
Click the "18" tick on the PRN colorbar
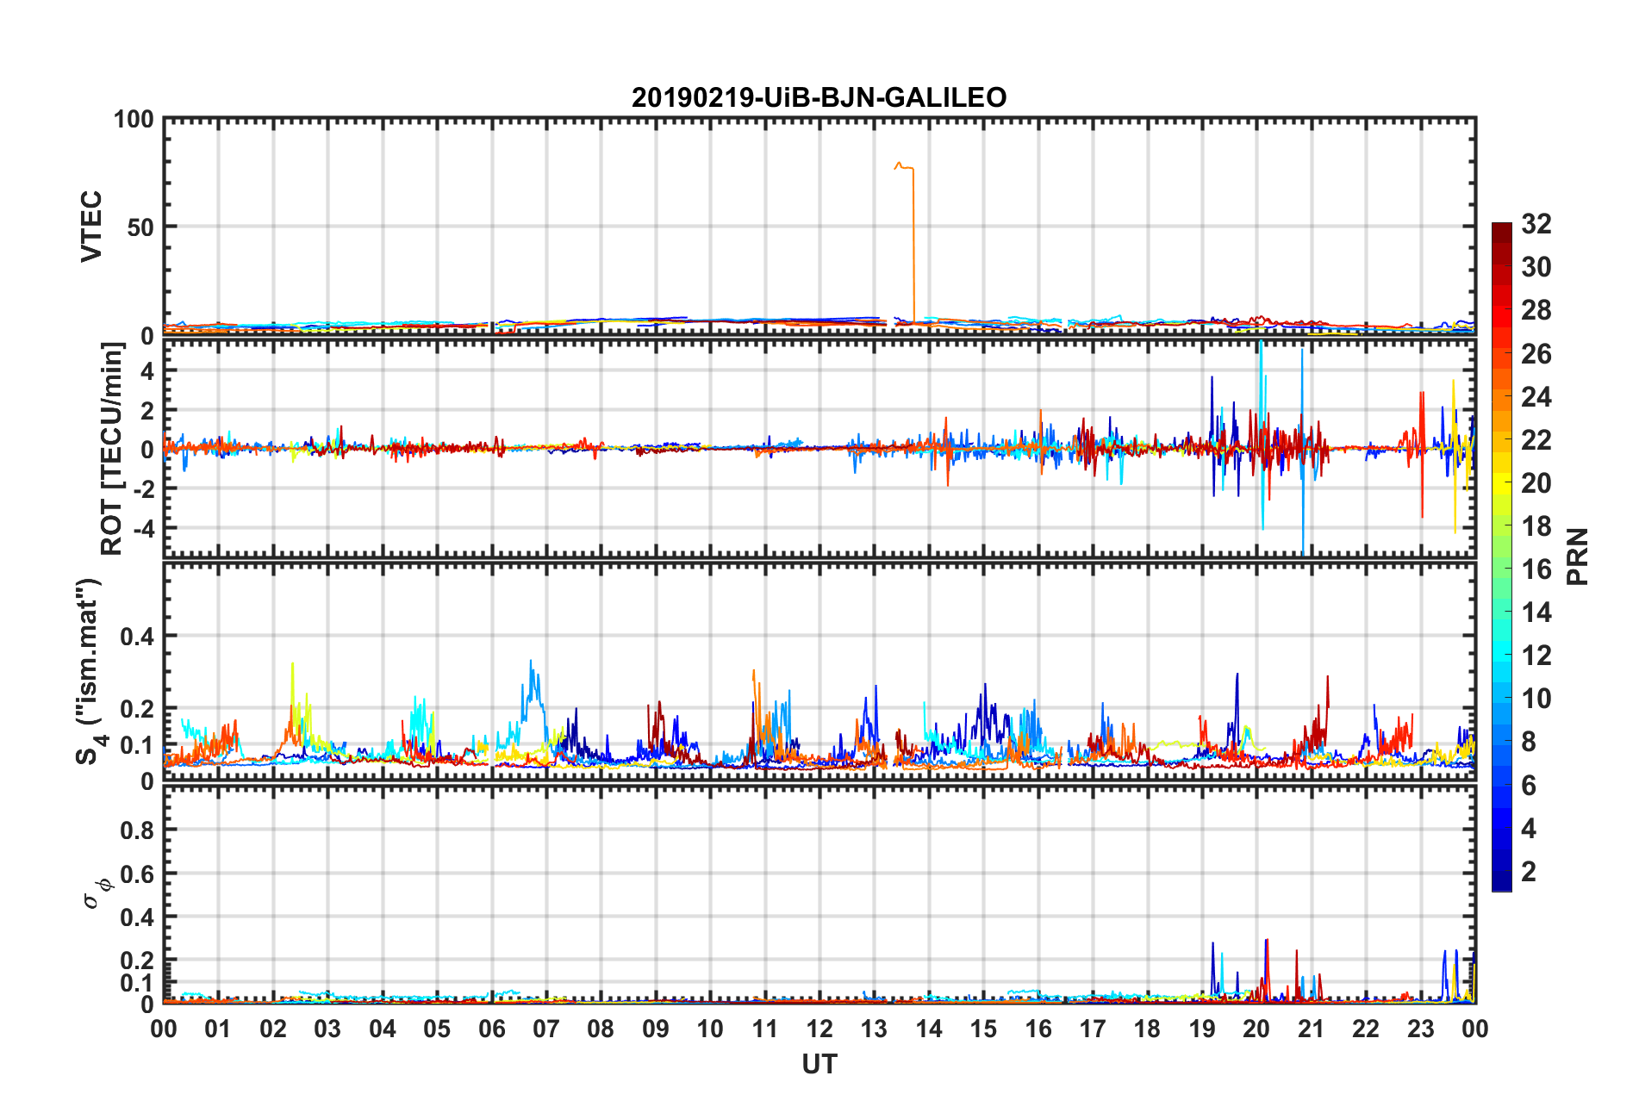(x=1536, y=525)
